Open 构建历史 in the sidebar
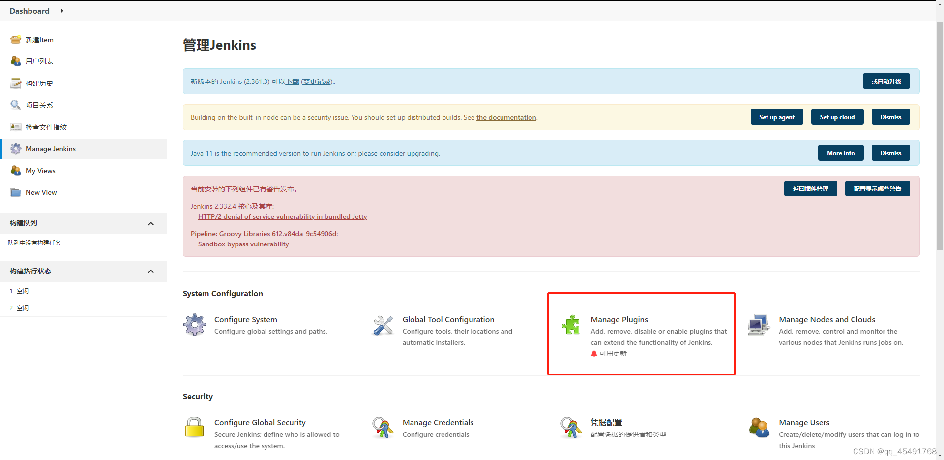 (39, 83)
